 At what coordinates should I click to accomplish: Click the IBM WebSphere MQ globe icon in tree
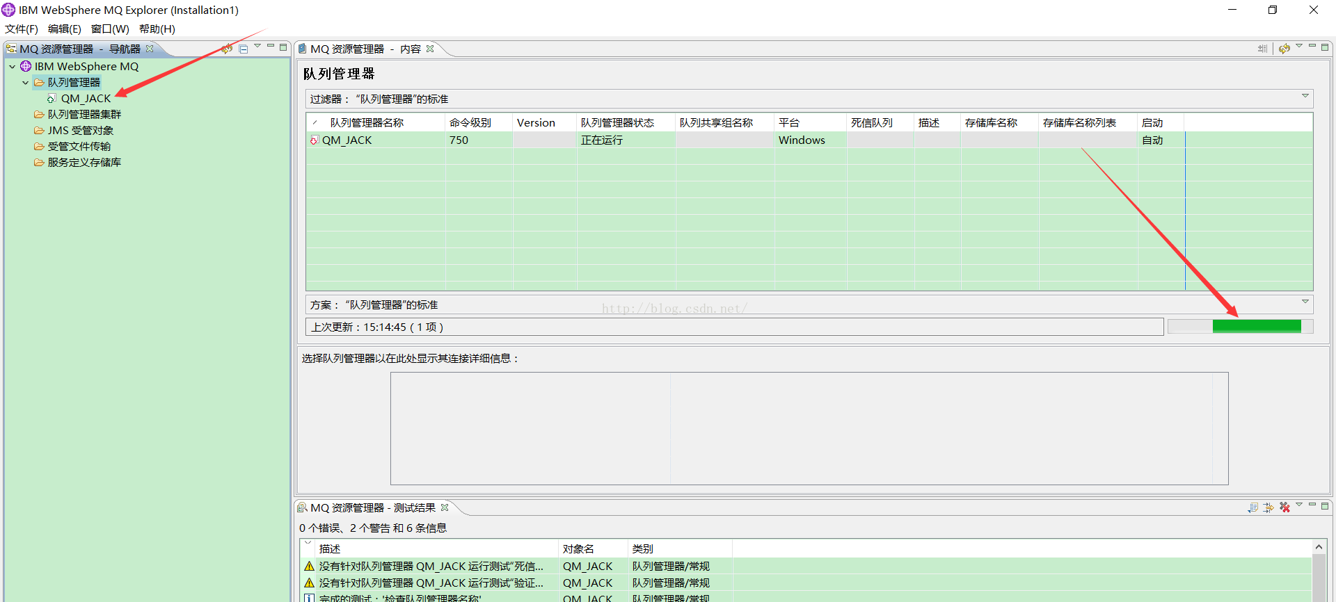coord(26,66)
